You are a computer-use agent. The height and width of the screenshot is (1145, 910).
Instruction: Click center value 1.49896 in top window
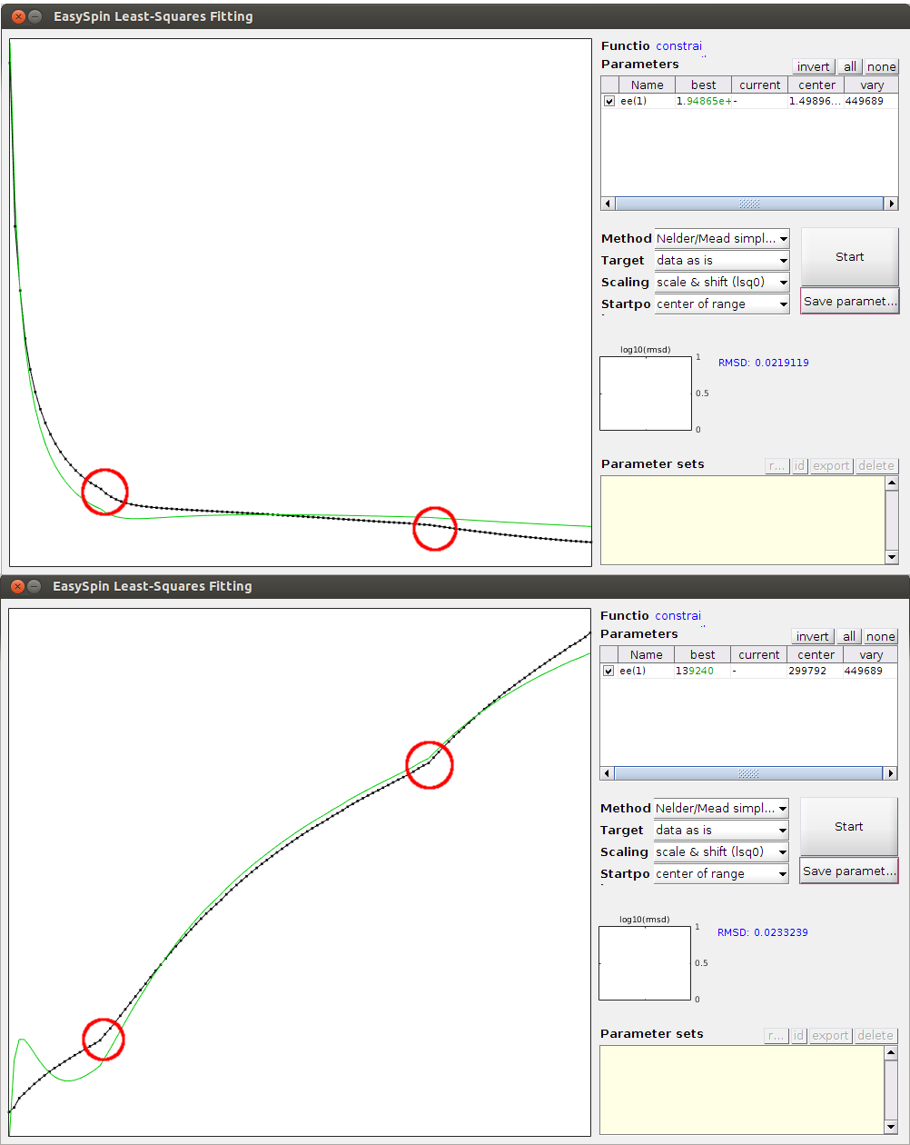(x=816, y=102)
